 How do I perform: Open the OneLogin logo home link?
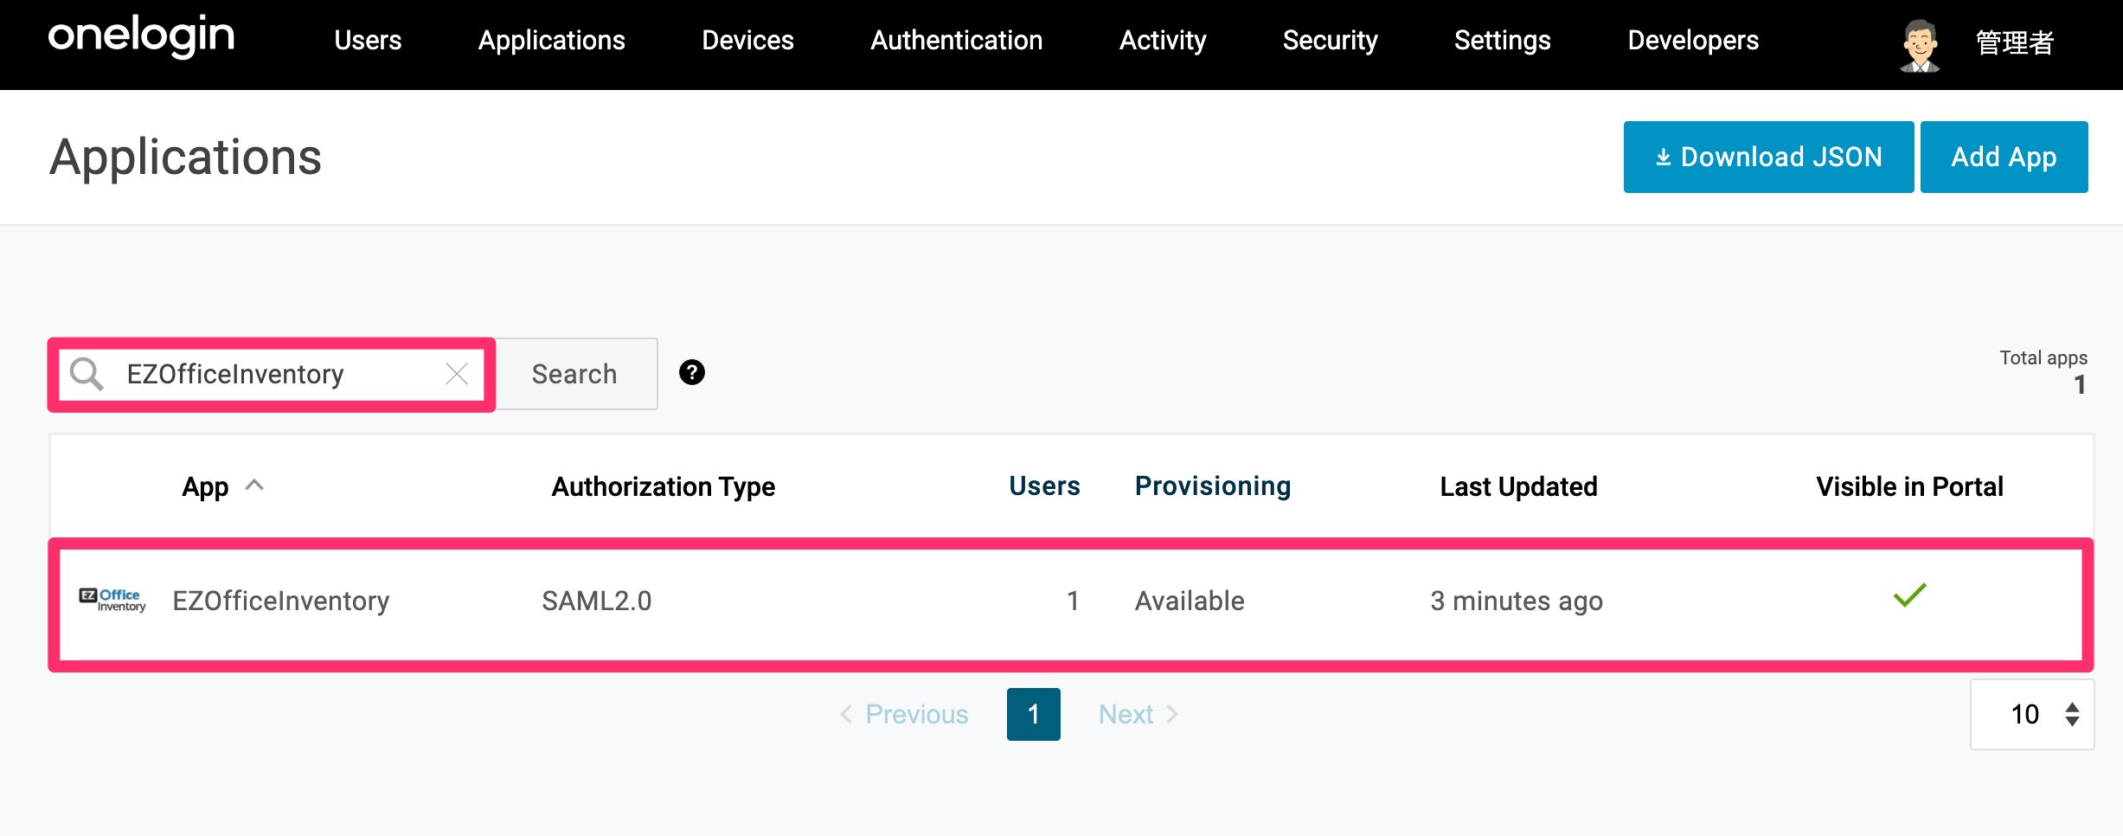click(x=141, y=37)
